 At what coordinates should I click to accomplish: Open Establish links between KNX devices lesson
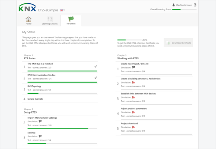click(x=138, y=93)
